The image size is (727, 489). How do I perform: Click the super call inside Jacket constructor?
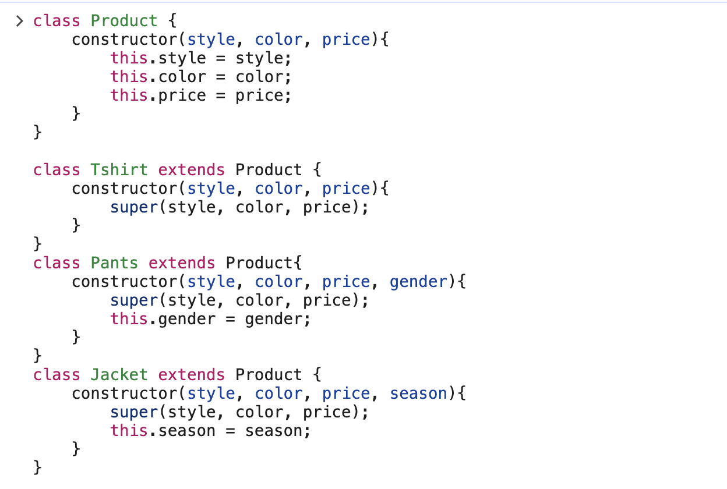pos(240,412)
